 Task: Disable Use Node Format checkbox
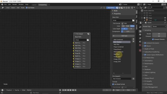pyautogui.click(x=113, y=84)
